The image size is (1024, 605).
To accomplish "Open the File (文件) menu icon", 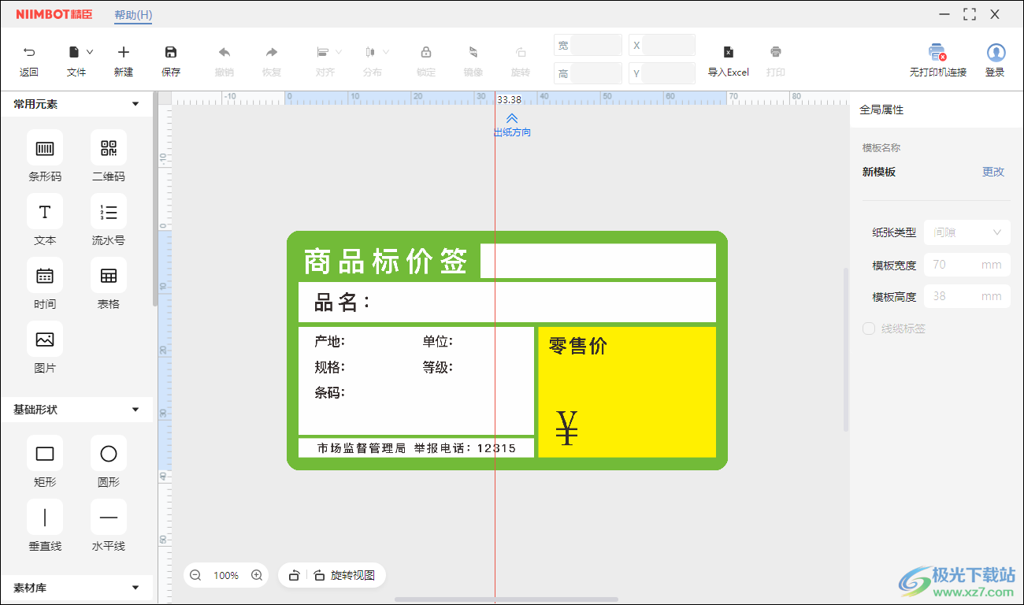I will (x=74, y=52).
